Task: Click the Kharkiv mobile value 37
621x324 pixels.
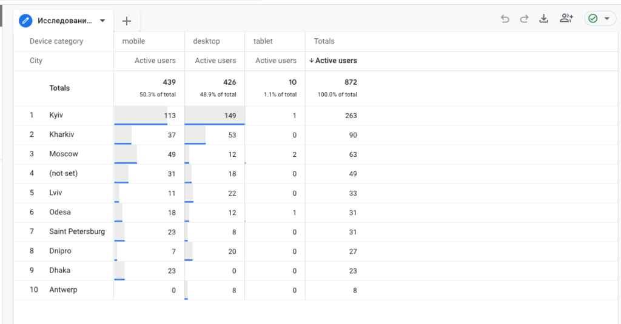Action: pos(172,135)
